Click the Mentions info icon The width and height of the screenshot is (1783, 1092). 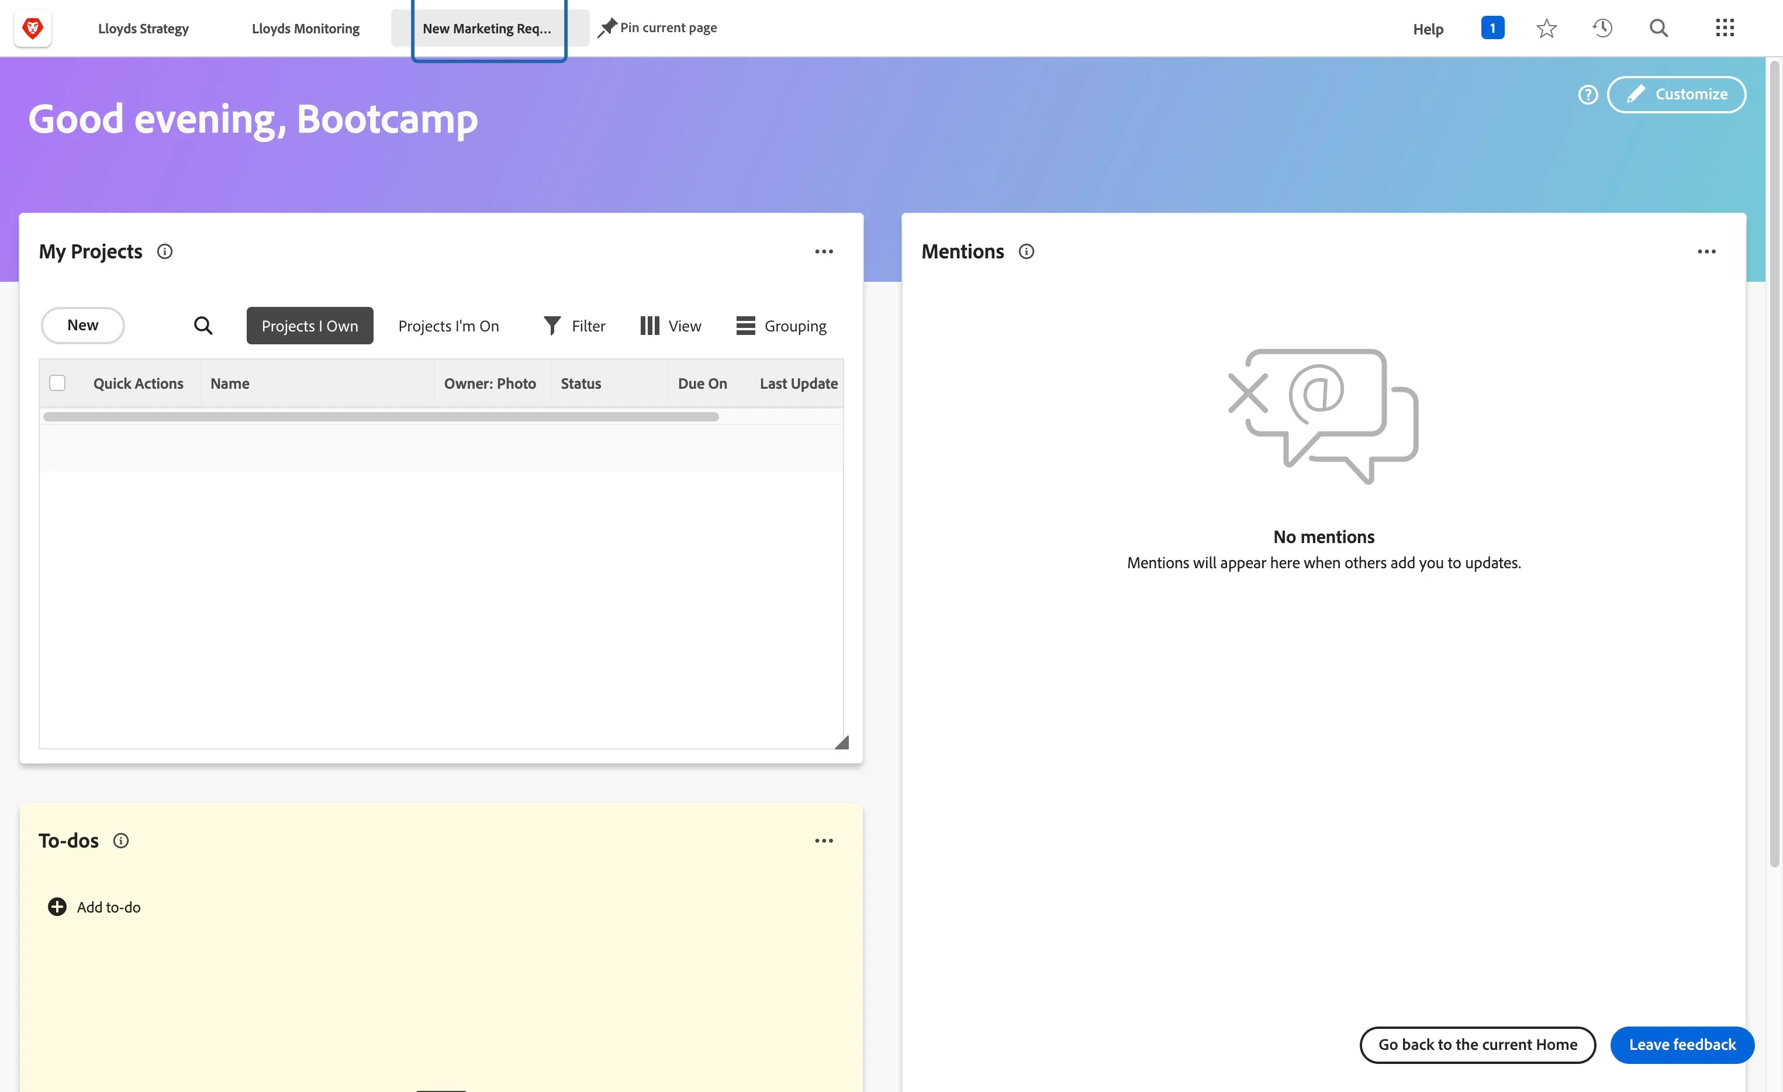[1026, 252]
